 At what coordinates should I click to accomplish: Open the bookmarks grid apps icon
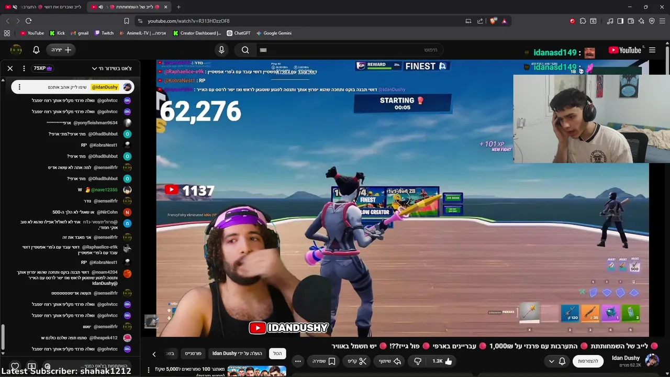(x=7, y=33)
